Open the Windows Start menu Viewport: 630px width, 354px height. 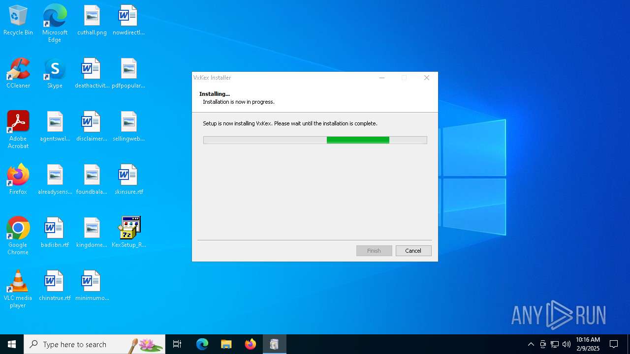click(12, 344)
